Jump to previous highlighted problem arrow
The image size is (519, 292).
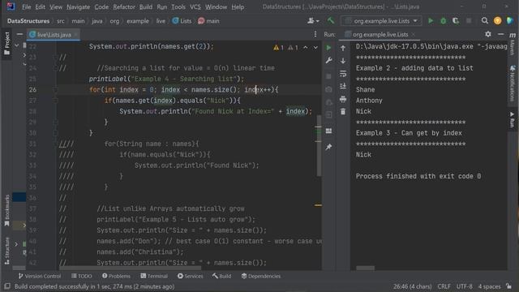tap(306, 48)
